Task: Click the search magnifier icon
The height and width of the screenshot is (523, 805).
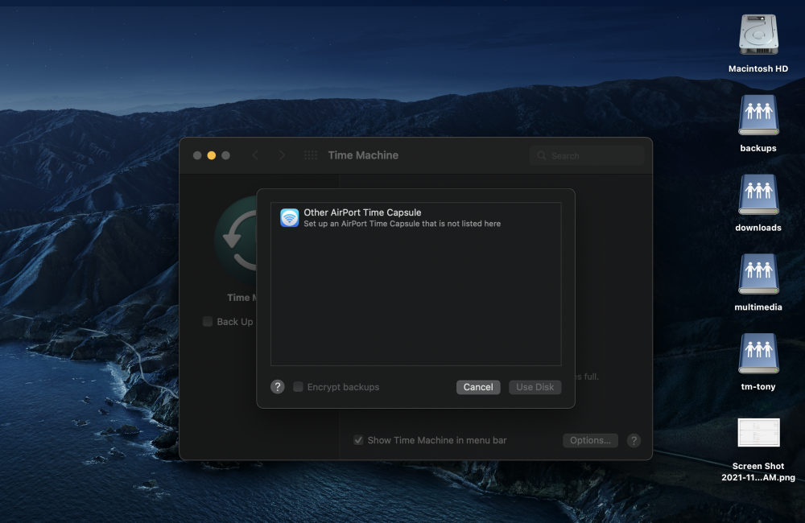Action: pos(541,155)
